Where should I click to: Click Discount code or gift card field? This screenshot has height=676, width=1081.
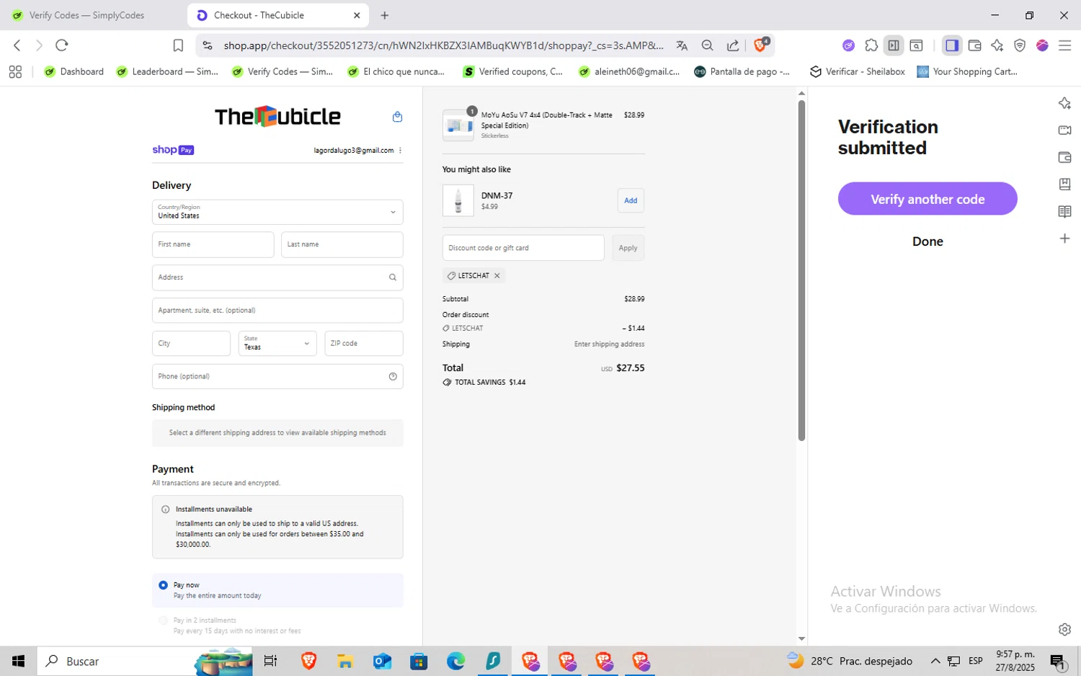523,248
